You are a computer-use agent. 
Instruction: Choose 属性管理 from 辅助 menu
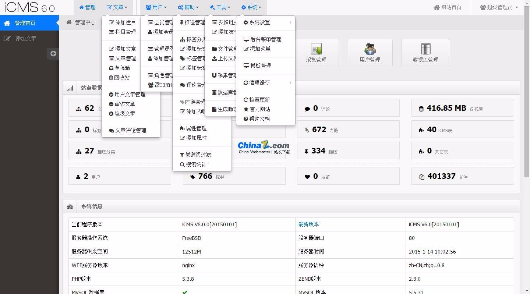click(x=202, y=128)
